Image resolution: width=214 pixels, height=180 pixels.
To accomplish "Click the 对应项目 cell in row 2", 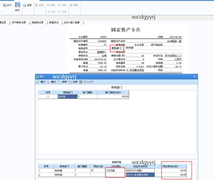I will 115,175.
